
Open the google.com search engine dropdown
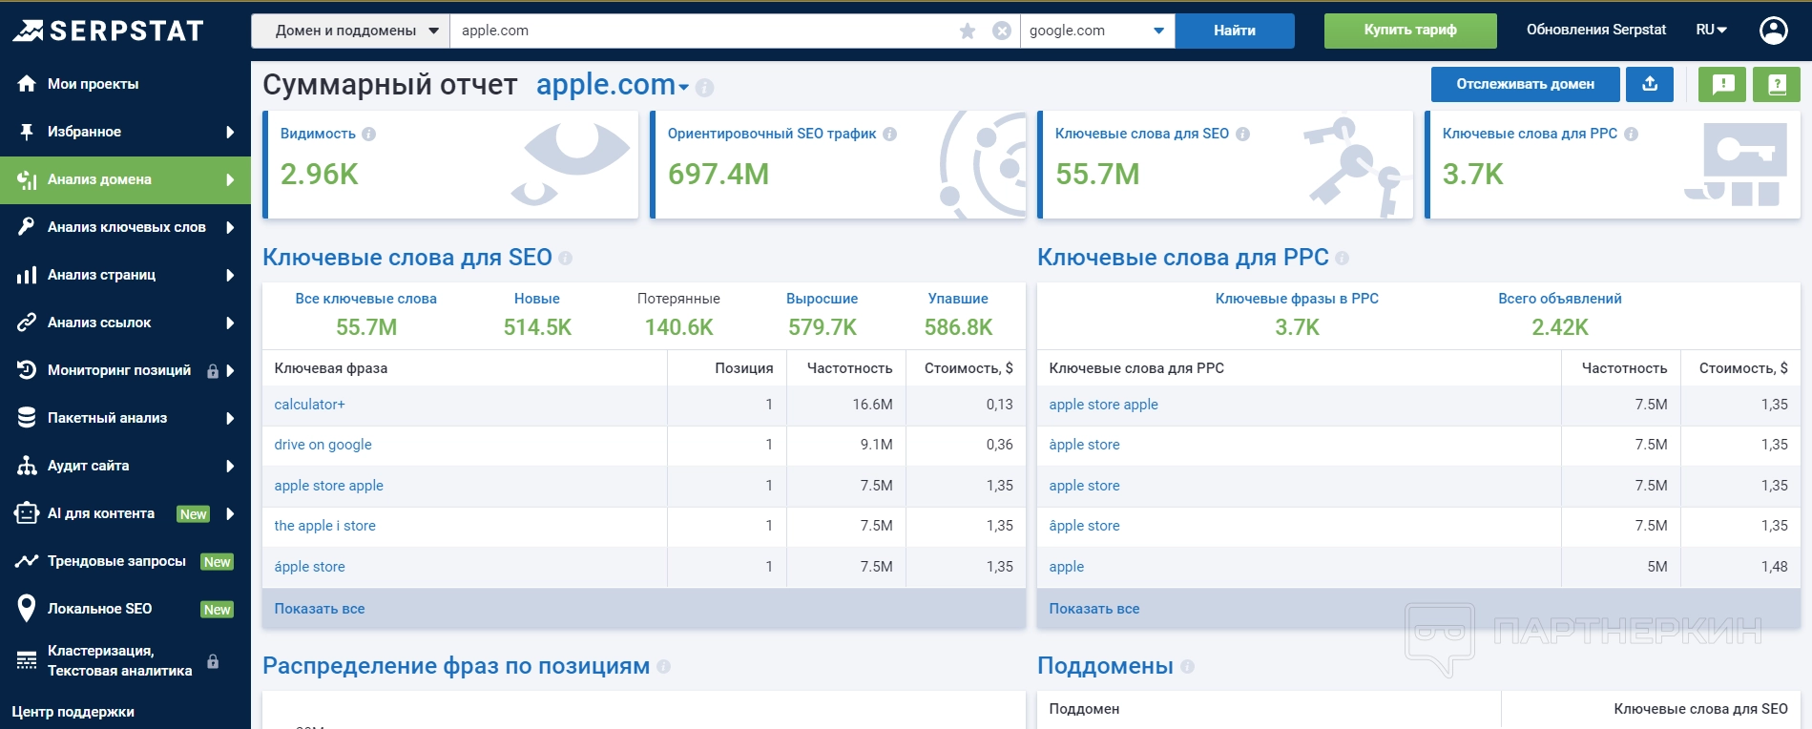tap(1097, 31)
